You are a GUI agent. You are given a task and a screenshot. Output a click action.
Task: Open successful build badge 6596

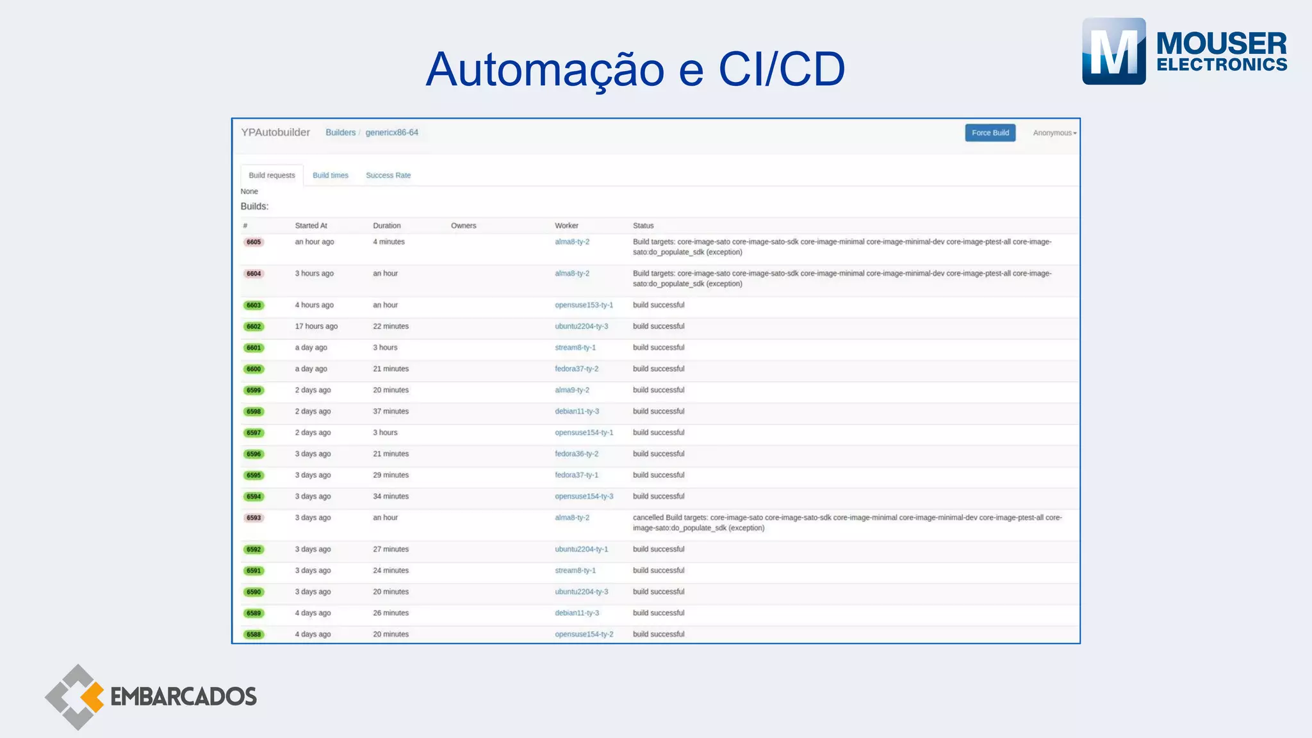(x=254, y=454)
